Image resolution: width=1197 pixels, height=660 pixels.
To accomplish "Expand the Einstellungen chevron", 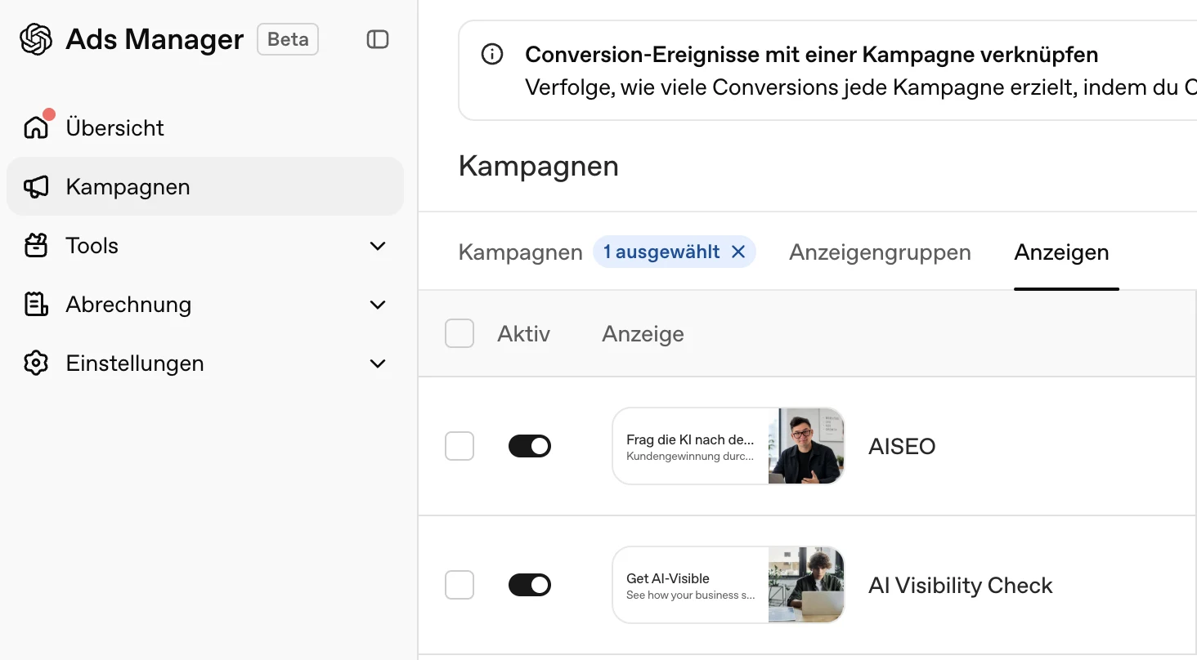I will pos(378,363).
